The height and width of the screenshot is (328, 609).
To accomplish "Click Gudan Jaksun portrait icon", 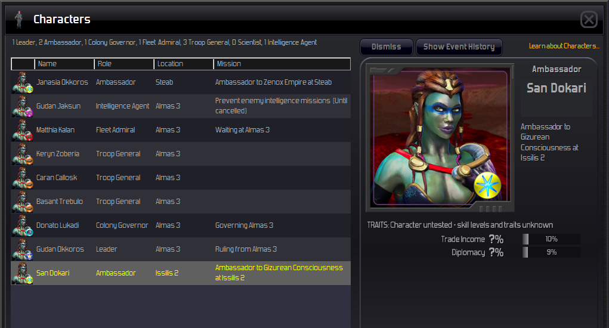I will (x=23, y=106).
